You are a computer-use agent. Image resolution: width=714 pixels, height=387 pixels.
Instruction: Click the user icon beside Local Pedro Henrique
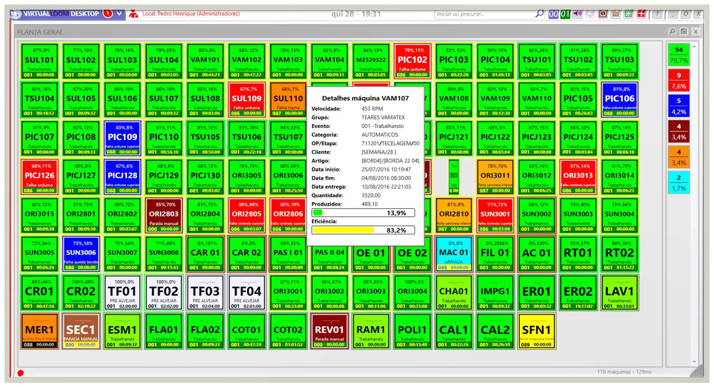pyautogui.click(x=133, y=14)
